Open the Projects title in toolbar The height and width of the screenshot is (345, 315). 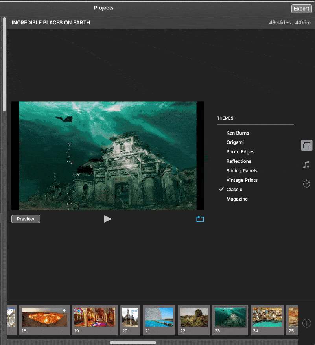point(104,8)
